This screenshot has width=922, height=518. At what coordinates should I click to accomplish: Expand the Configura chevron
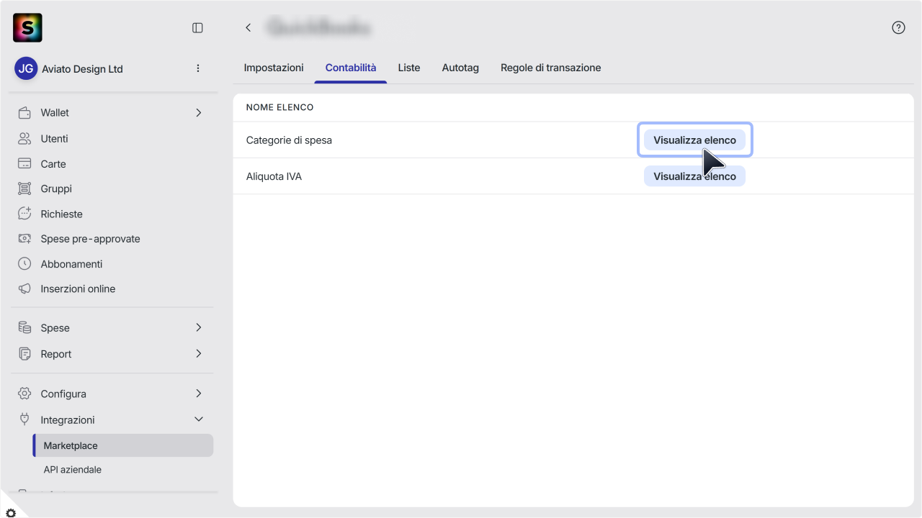(199, 394)
